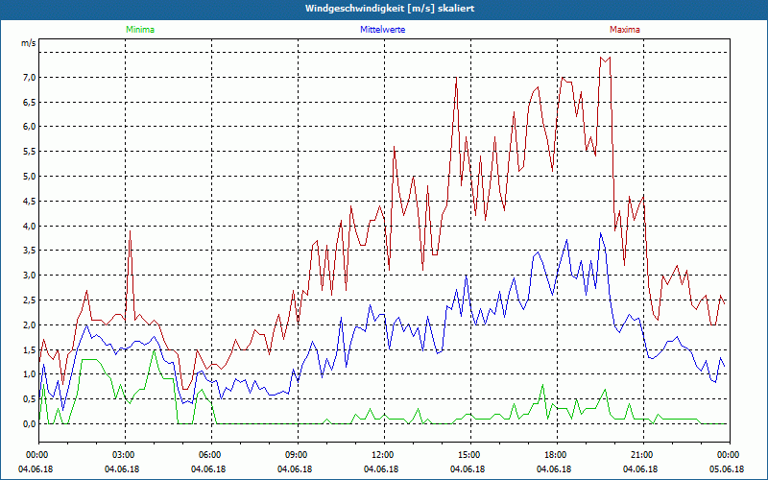Screen dimensions: 768x480
Task: Click the '2,0' y-axis value
Action: 29,324
